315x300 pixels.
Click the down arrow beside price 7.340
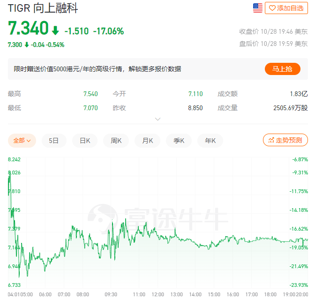click(55, 31)
